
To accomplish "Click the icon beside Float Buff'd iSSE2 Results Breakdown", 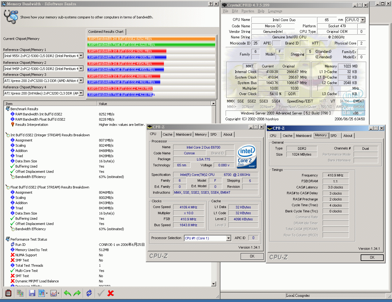I will tap(8, 187).
